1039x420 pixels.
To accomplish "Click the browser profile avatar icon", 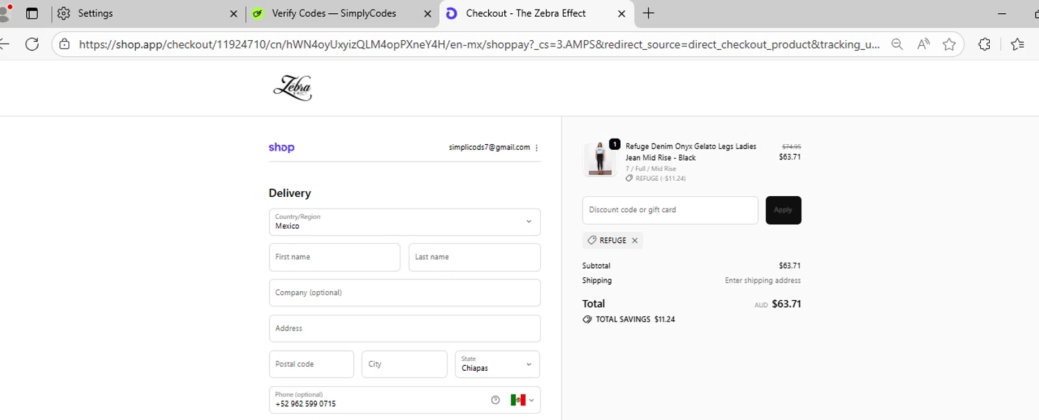I will pos(6,12).
